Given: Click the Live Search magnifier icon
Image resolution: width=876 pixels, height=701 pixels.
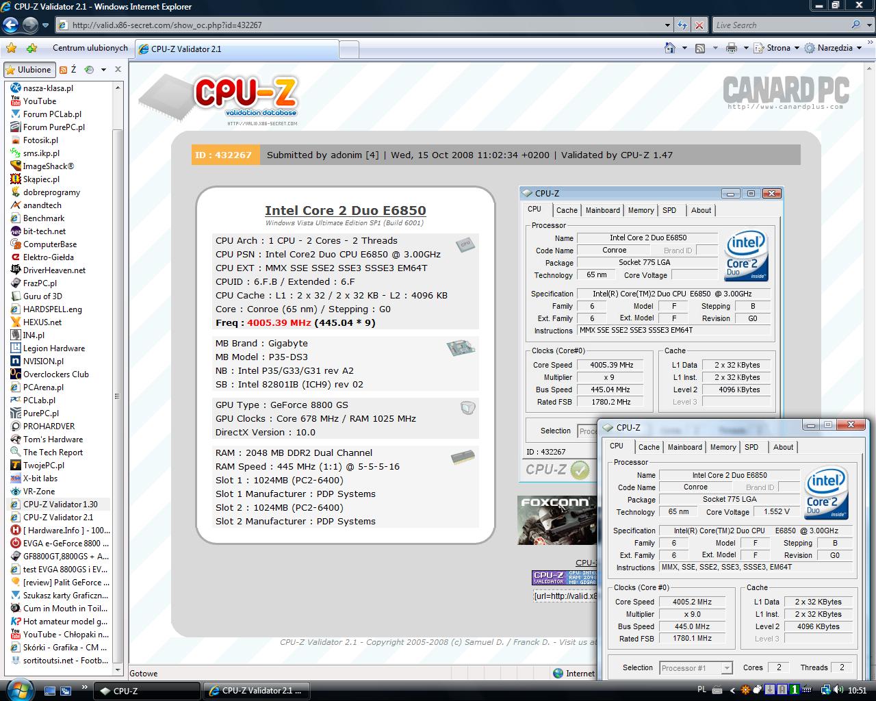Looking at the screenshot, I should (856, 25).
